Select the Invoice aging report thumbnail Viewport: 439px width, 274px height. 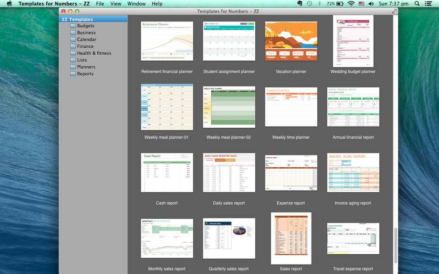pos(353,173)
